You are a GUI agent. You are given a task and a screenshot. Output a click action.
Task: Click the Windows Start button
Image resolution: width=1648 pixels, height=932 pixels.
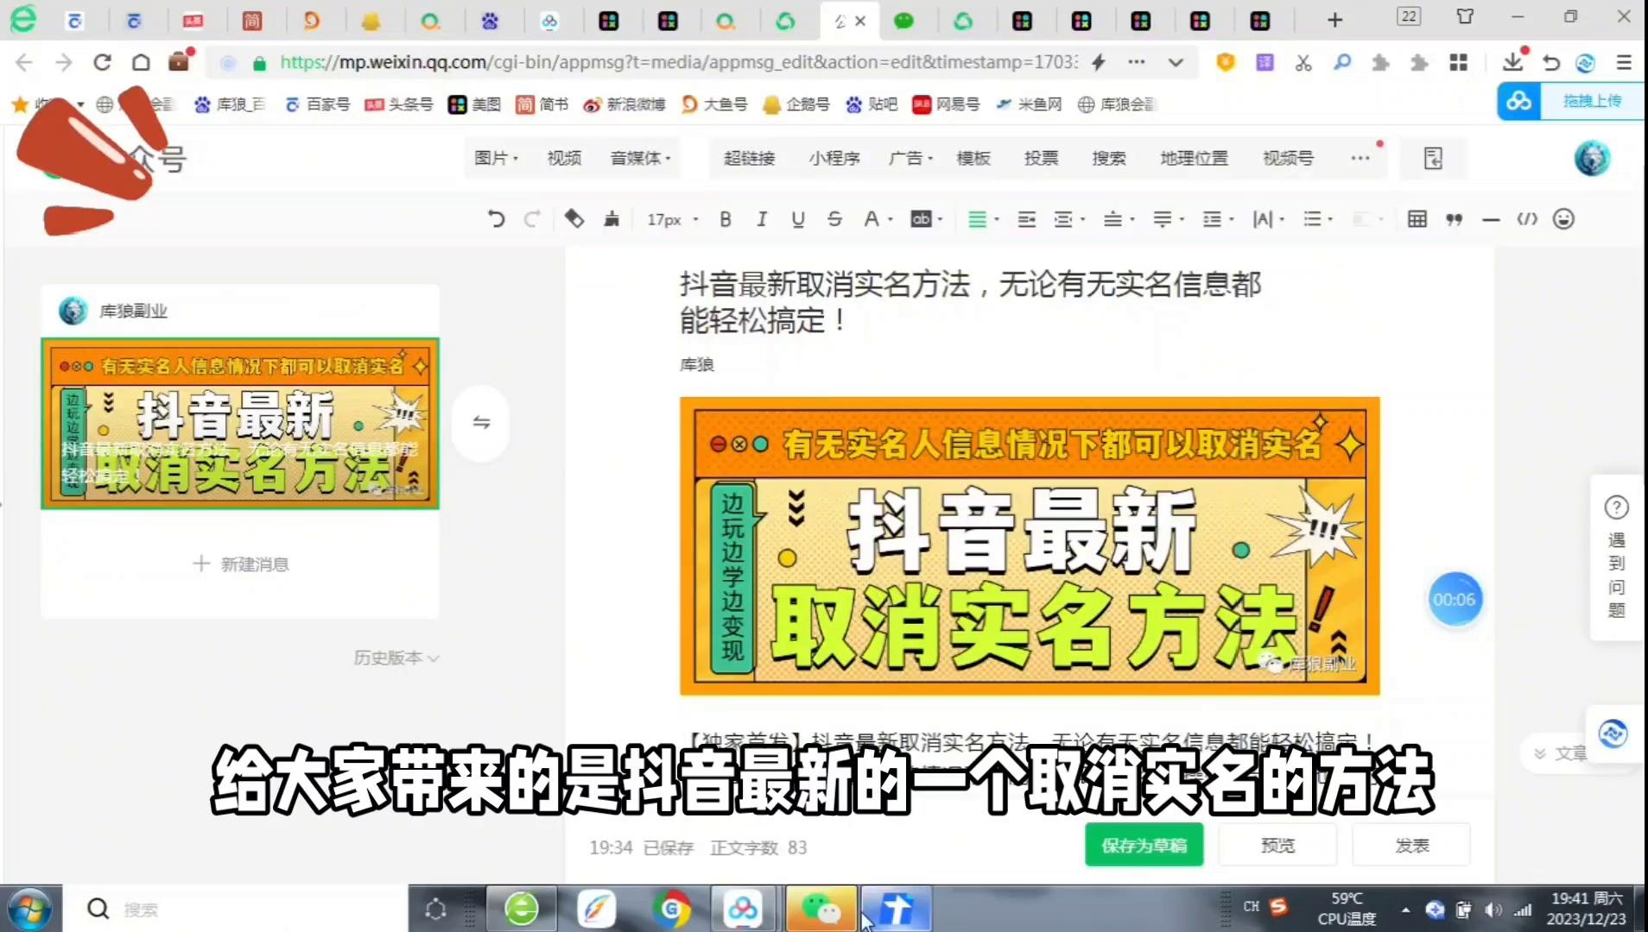[30, 909]
